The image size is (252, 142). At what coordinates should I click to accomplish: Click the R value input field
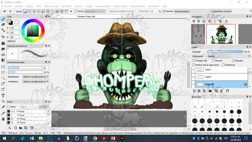(15, 28)
